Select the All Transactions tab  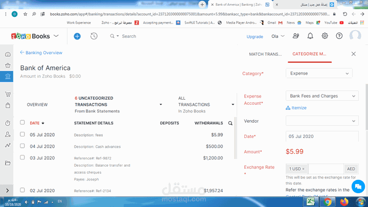(194, 105)
